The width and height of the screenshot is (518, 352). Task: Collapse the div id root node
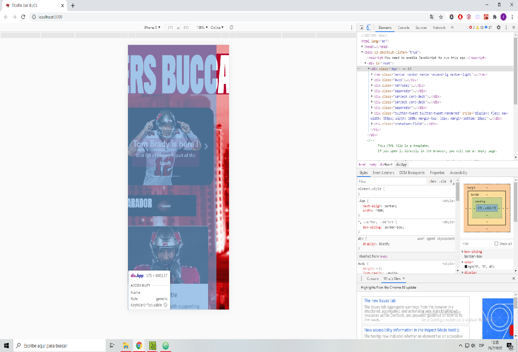[x=365, y=63]
